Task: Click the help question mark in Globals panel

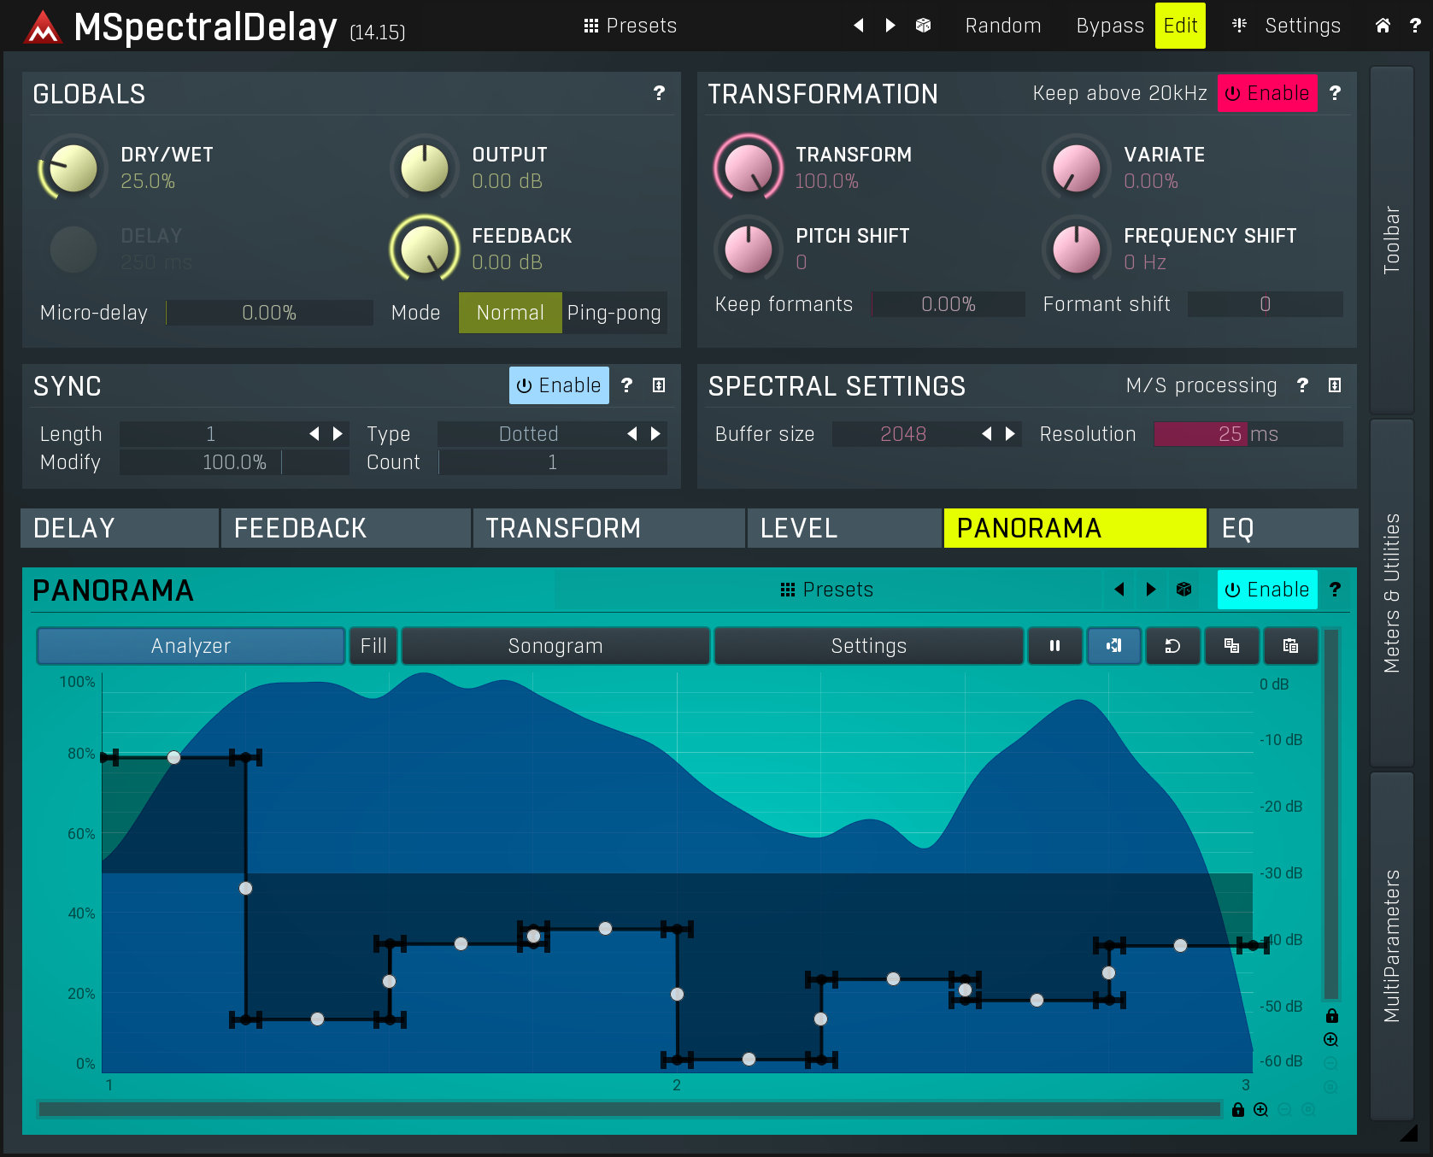Action: (658, 94)
